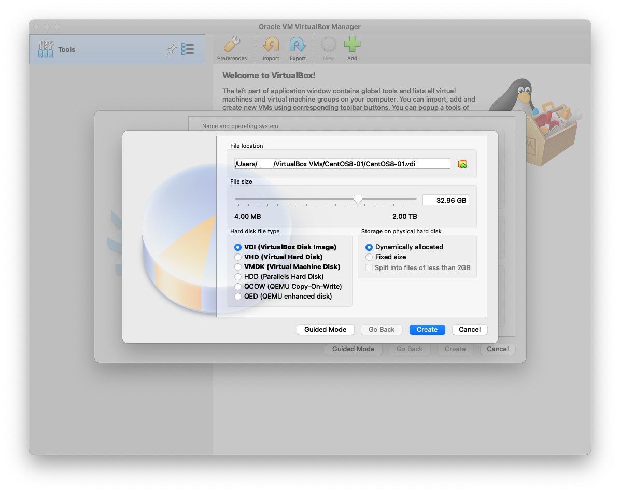Viewport: 620px width, 493px height.
Task: Select VHD (Virtual Hard Disk) type
Action: (278, 257)
